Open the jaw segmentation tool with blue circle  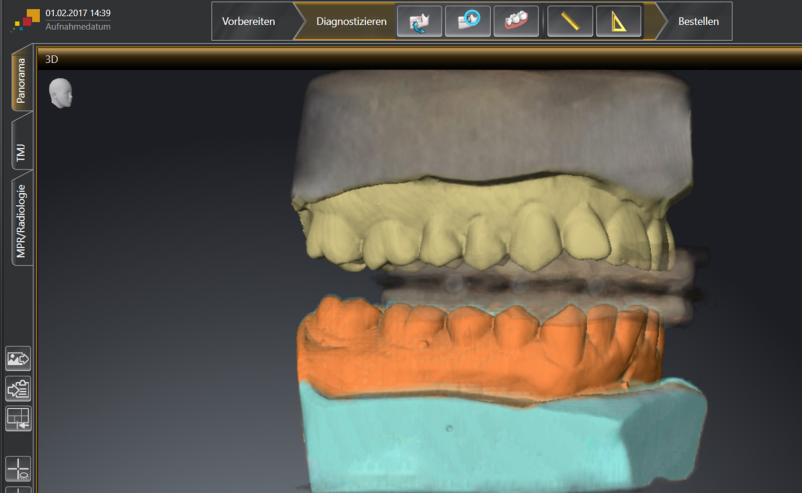pos(468,21)
